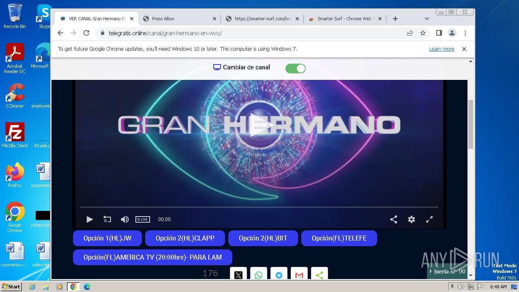Close the Press Allow tab
This screenshot has width=519, height=292.
pyautogui.click(x=214, y=19)
